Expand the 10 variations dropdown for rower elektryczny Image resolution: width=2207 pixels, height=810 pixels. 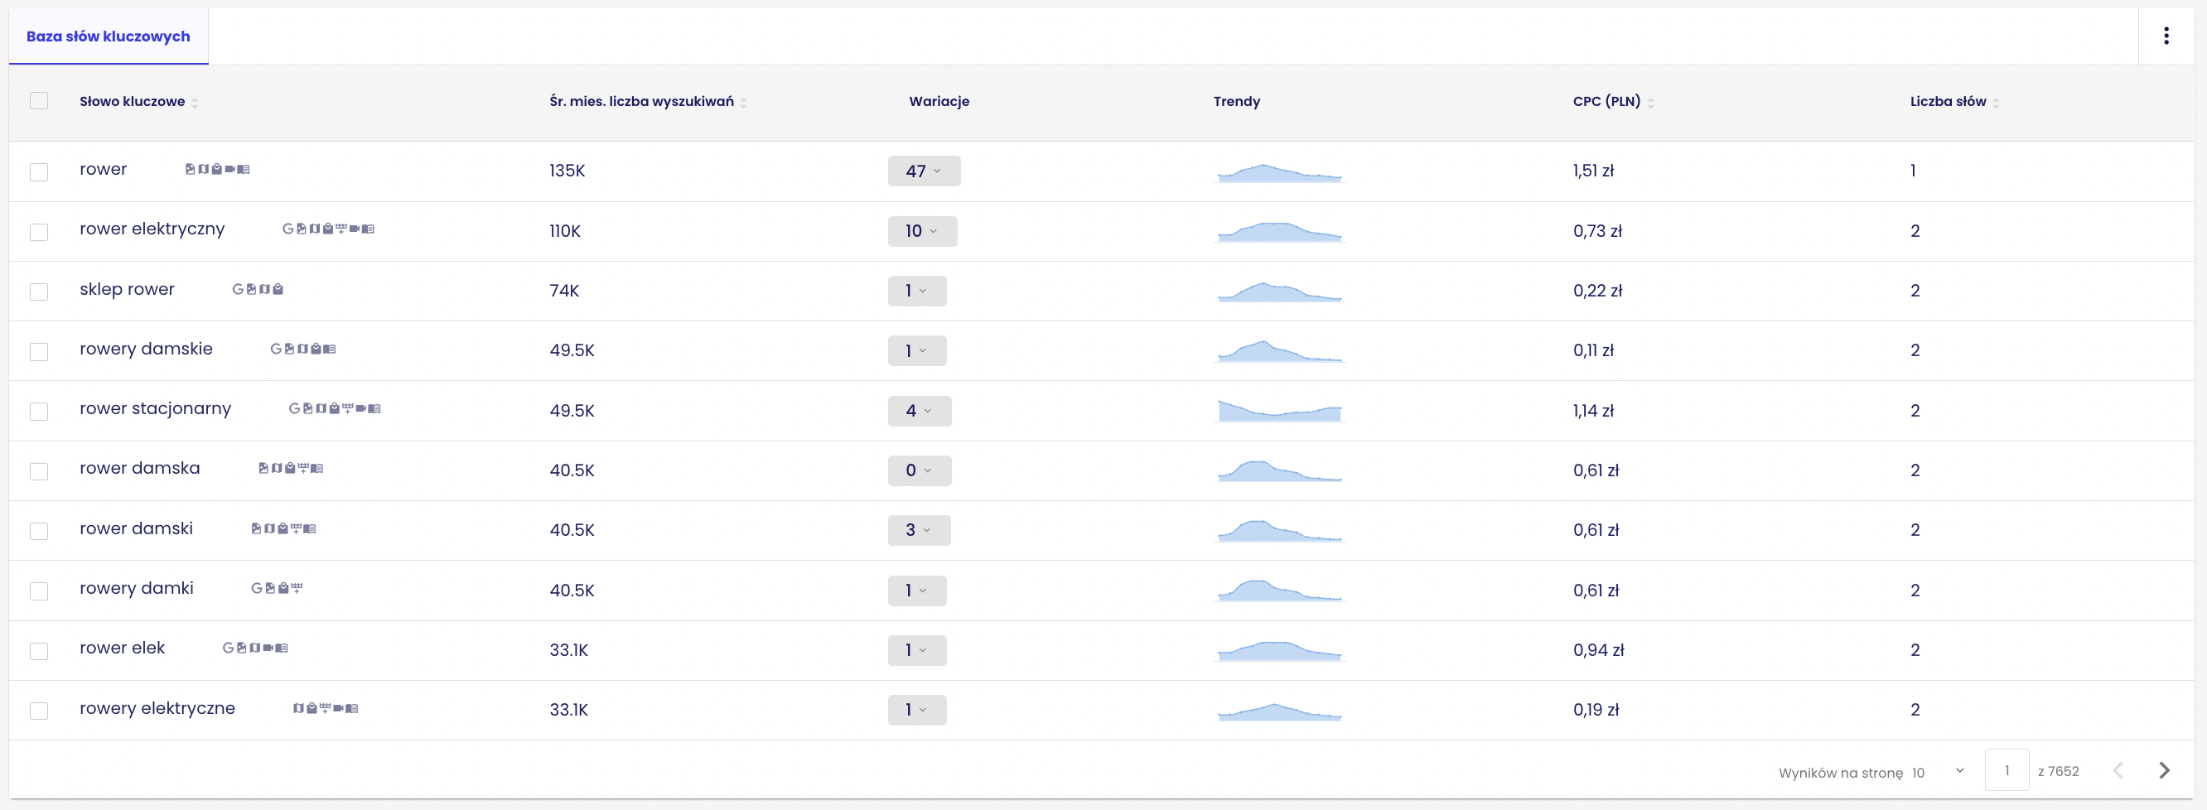click(x=922, y=231)
